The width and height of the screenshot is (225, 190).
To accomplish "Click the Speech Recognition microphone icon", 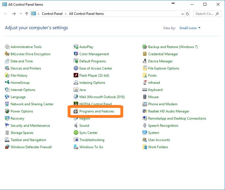I will (x=145, y=125).
